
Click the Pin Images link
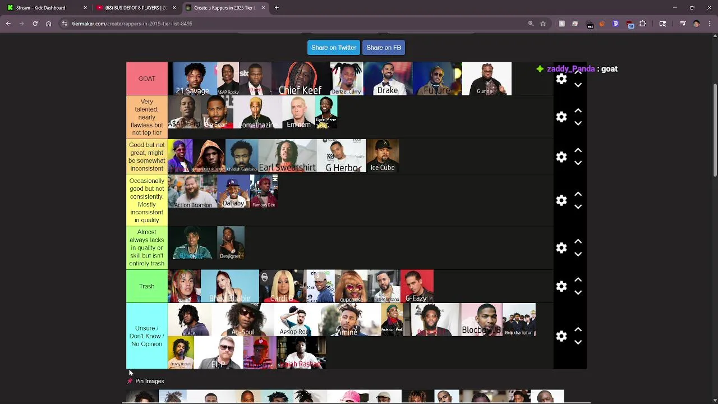149,381
